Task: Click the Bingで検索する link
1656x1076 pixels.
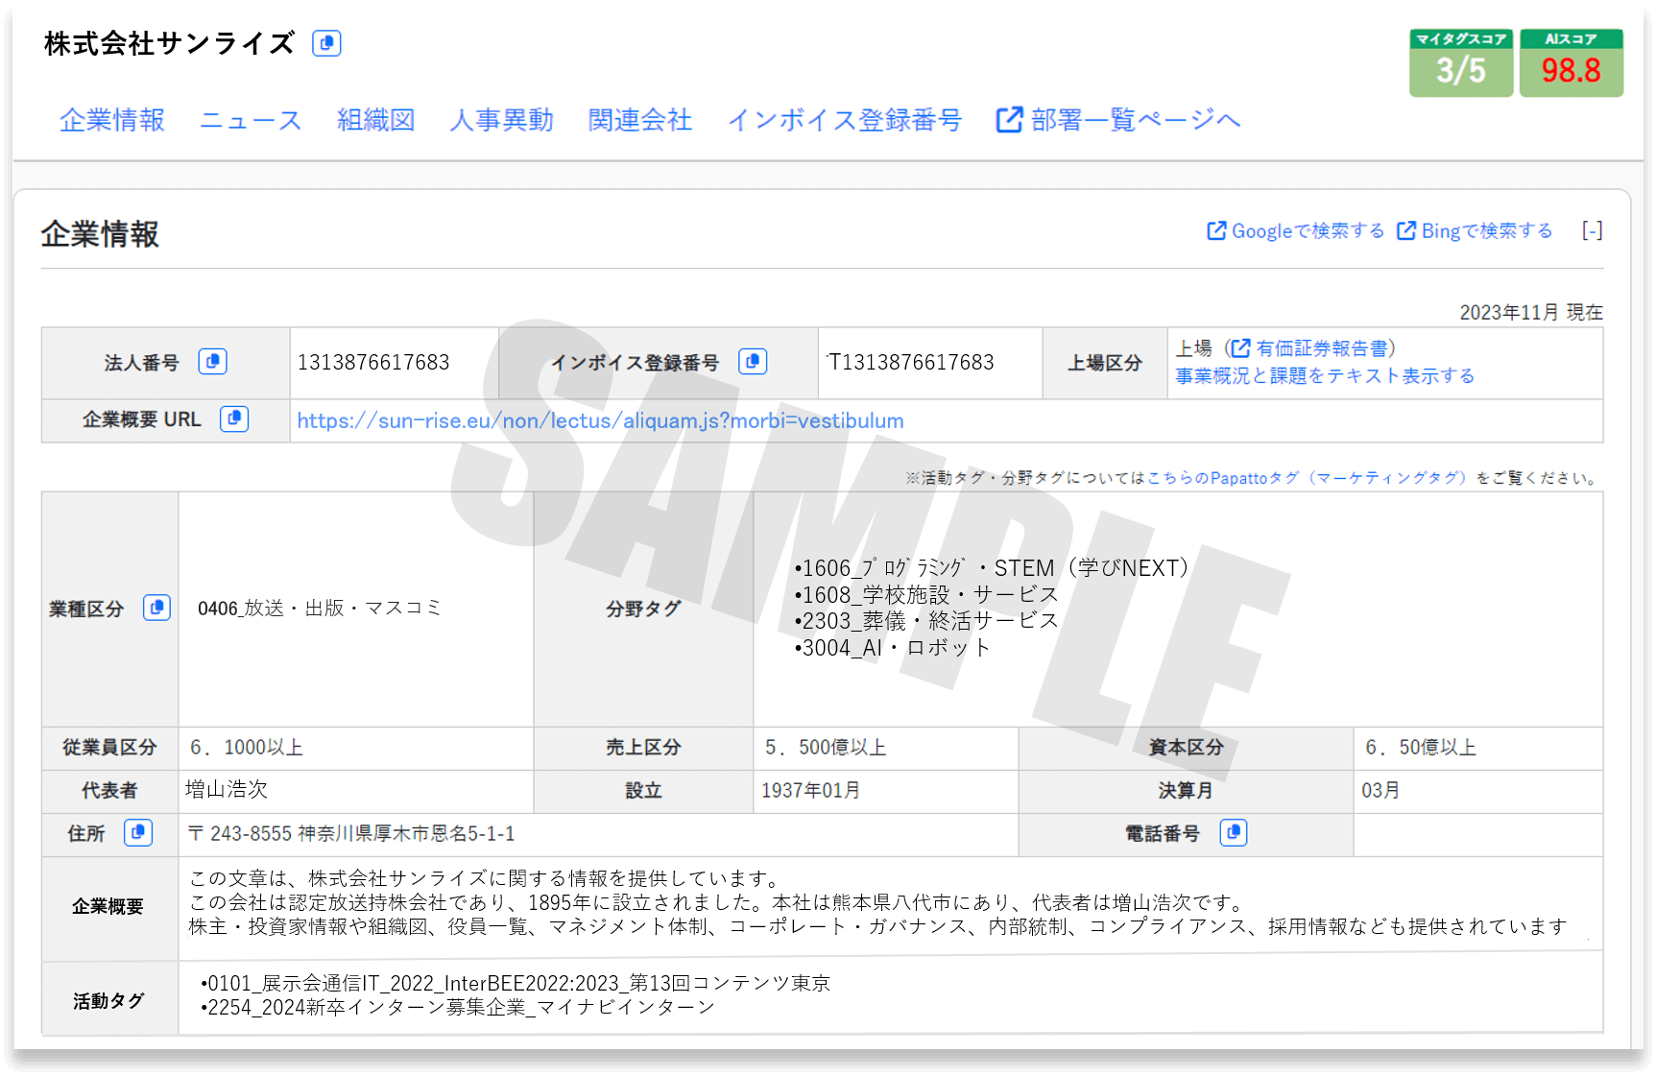Action: click(1486, 230)
